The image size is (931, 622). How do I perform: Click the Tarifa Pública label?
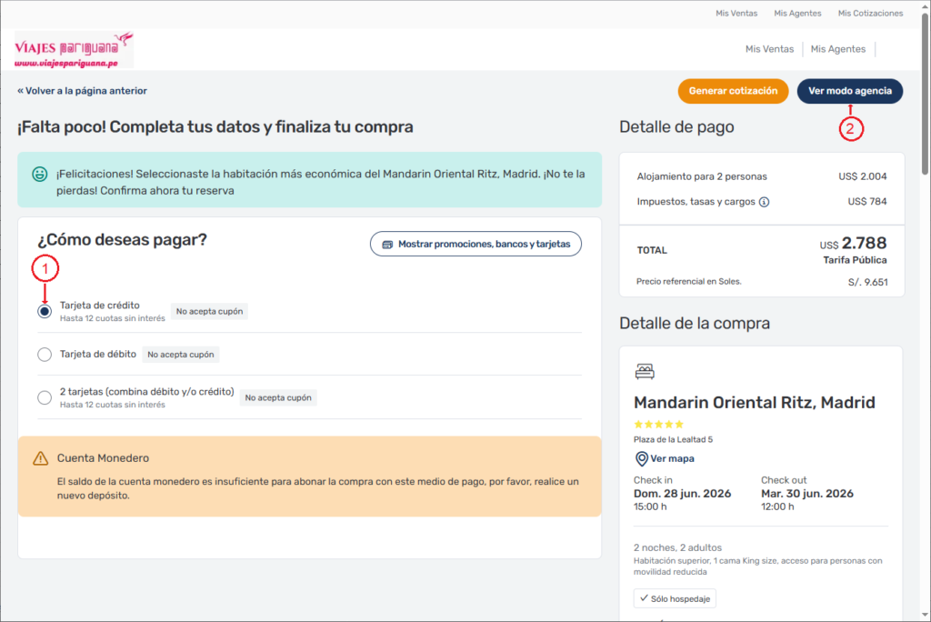coord(855,260)
